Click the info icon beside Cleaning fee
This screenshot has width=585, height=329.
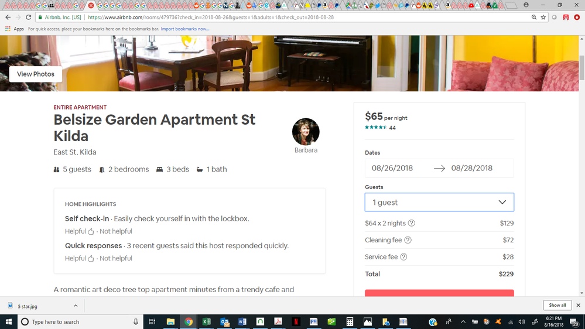coord(408,240)
